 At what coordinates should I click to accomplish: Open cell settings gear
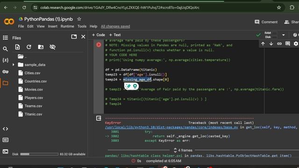click(x=296, y=44)
